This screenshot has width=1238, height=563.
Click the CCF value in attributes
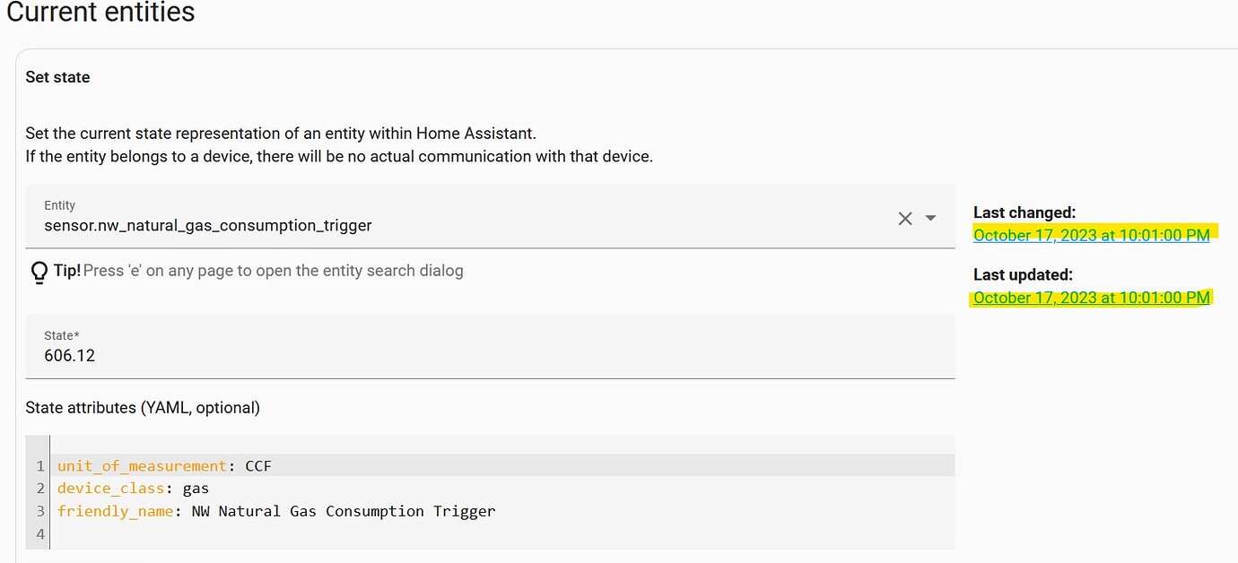tap(258, 465)
